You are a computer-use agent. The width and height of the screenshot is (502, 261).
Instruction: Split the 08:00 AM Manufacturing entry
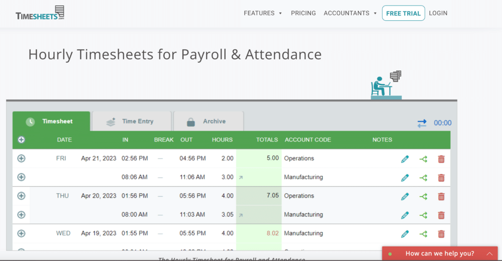click(x=423, y=215)
